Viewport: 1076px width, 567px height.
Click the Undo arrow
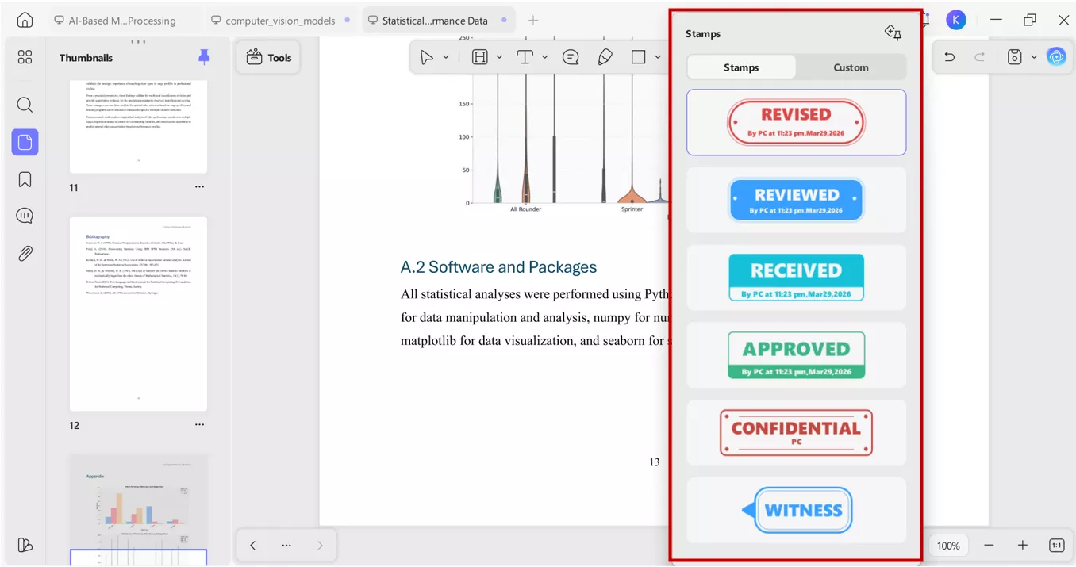click(949, 57)
